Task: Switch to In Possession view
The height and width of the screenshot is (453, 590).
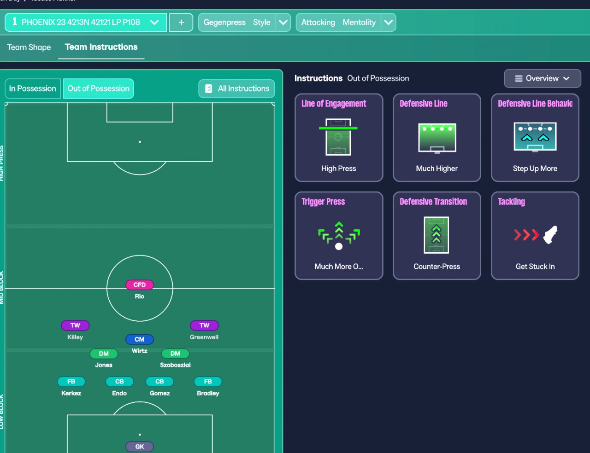Action: click(x=32, y=88)
